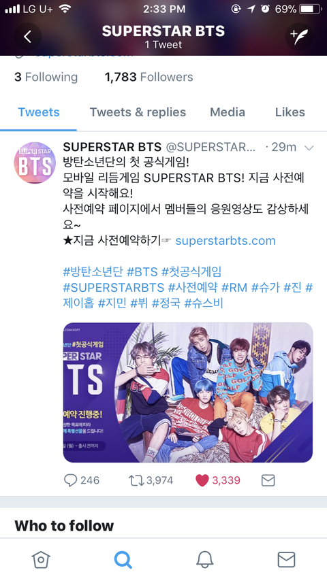327x581 pixels.
Task: Open the BTS promotional image in tweet
Action: 188,393
